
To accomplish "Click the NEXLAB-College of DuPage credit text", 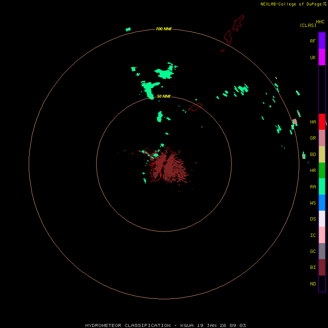I will [291, 4].
